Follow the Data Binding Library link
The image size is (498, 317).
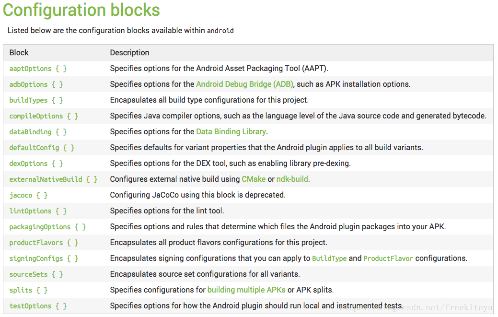click(231, 132)
